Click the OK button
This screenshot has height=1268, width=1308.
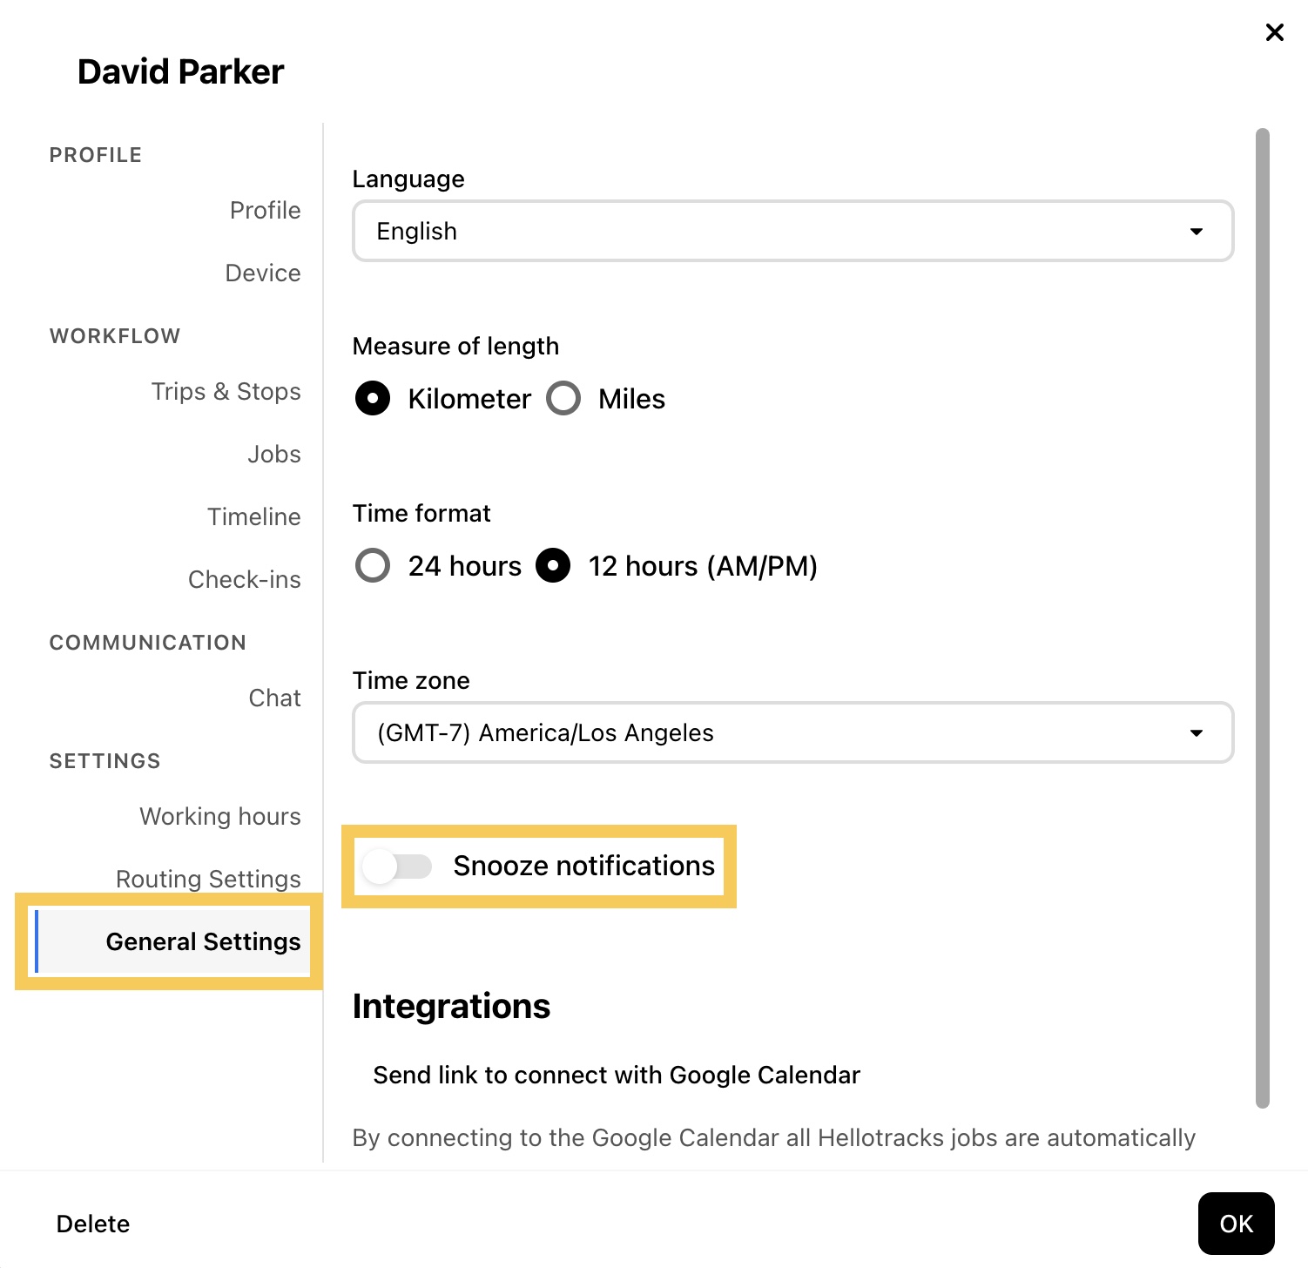1236,1224
